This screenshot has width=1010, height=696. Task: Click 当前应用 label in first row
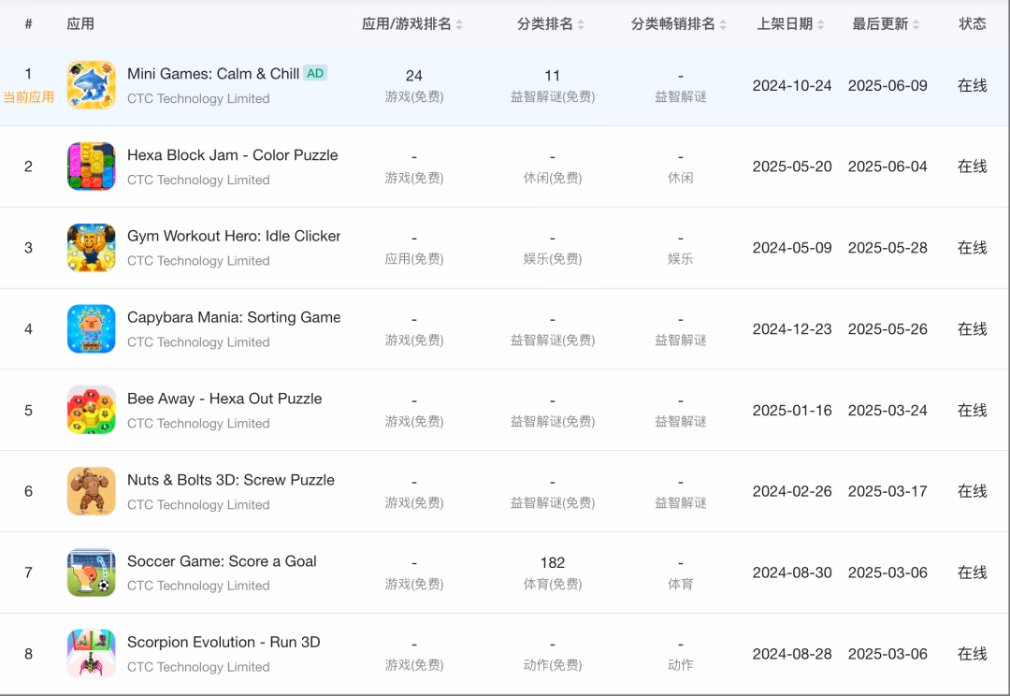click(x=29, y=97)
